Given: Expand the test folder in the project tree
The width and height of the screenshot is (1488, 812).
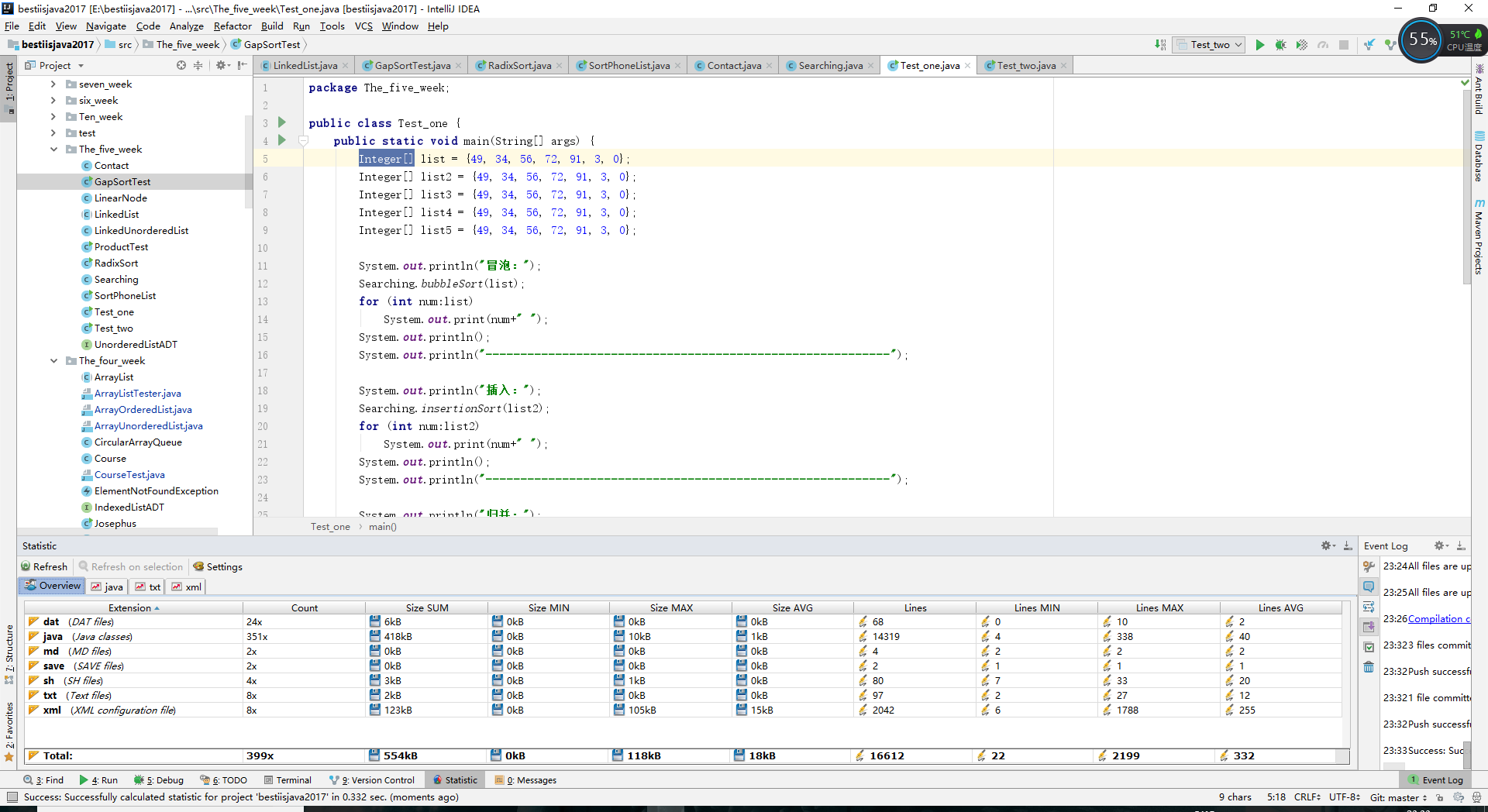Looking at the screenshot, I should (x=53, y=132).
